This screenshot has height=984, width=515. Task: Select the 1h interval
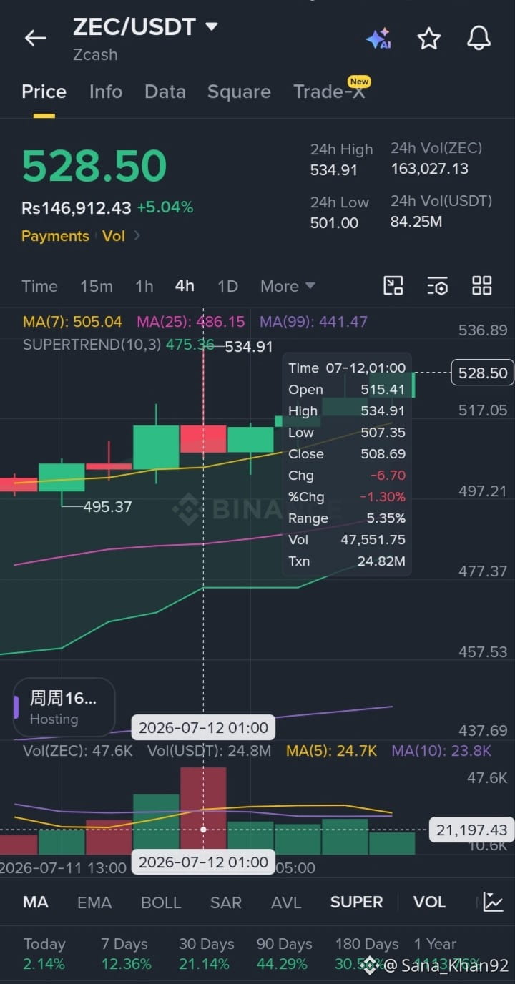point(144,286)
